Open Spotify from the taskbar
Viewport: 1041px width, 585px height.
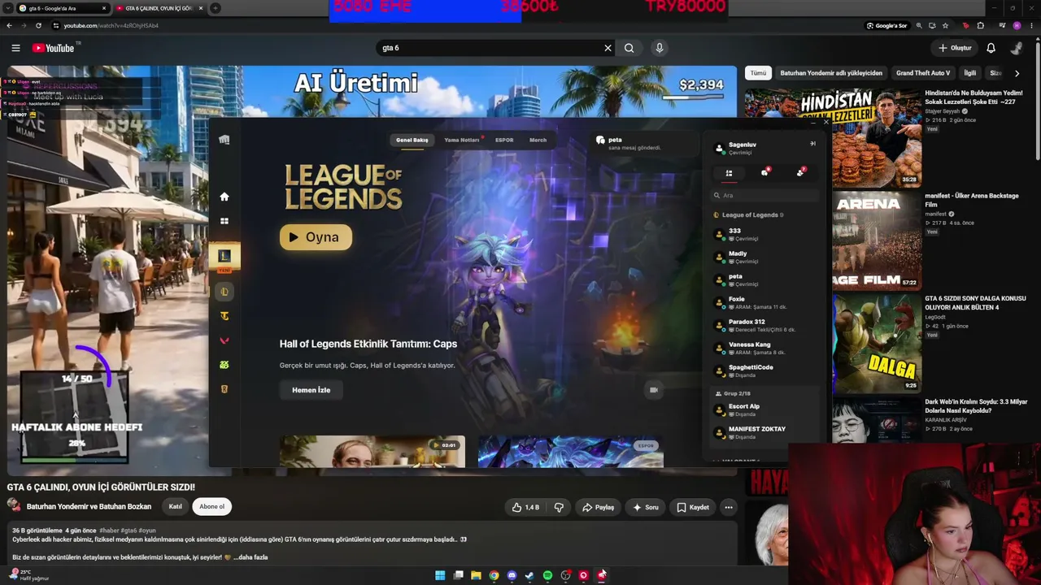coord(547,575)
